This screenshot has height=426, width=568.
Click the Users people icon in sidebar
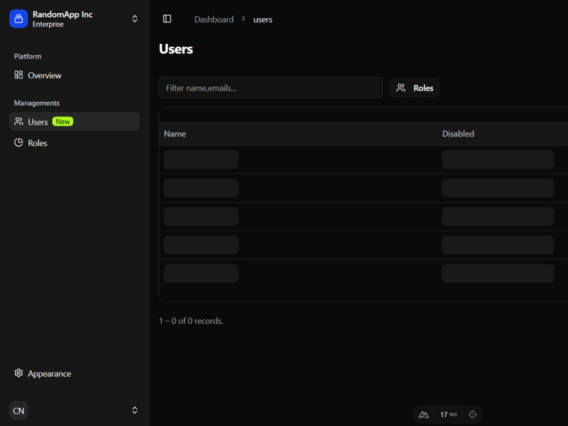(x=19, y=122)
